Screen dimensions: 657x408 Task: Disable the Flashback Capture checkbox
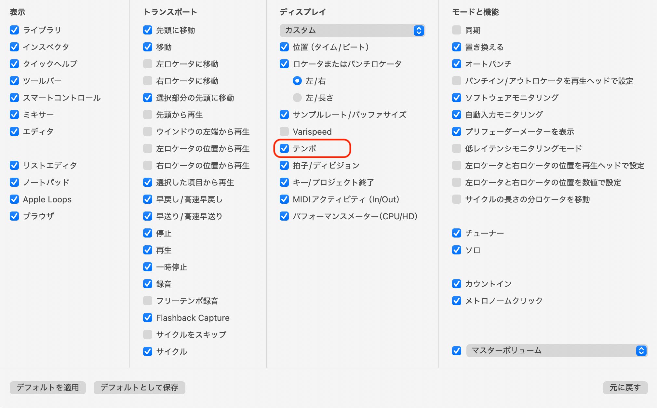pos(148,318)
